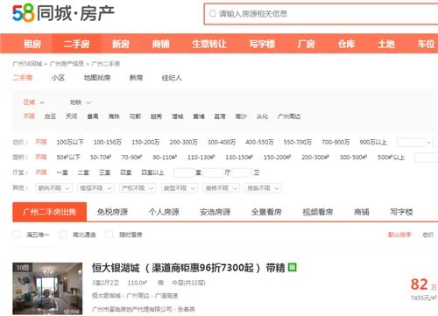Click the minimum total price input
Image resolution: width=438 pixels, height=316 pixels.
click(x=412, y=142)
